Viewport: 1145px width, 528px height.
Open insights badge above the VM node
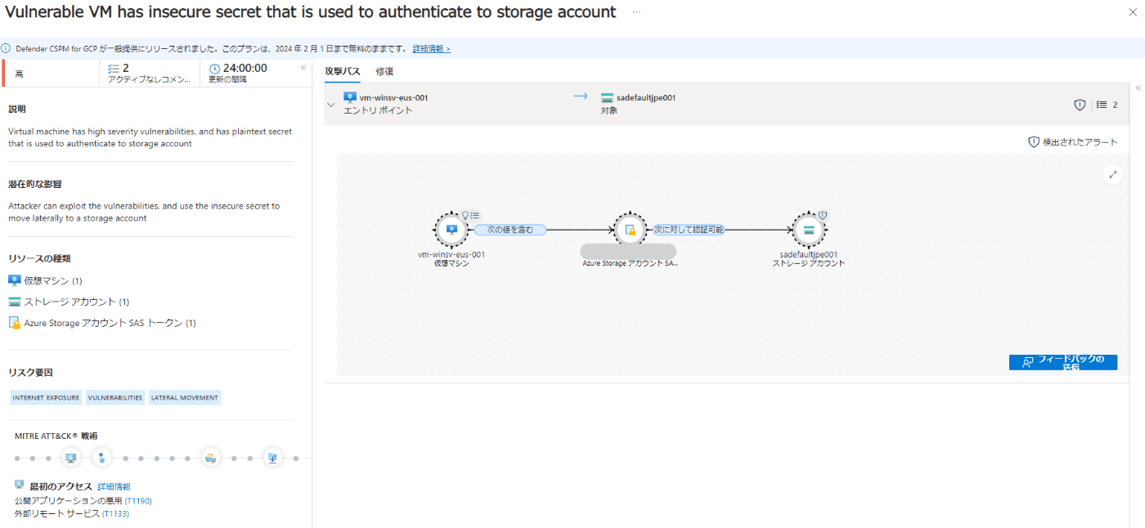coord(470,215)
